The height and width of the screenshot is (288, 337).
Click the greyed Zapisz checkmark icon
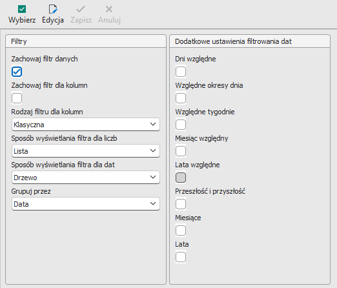[81, 9]
